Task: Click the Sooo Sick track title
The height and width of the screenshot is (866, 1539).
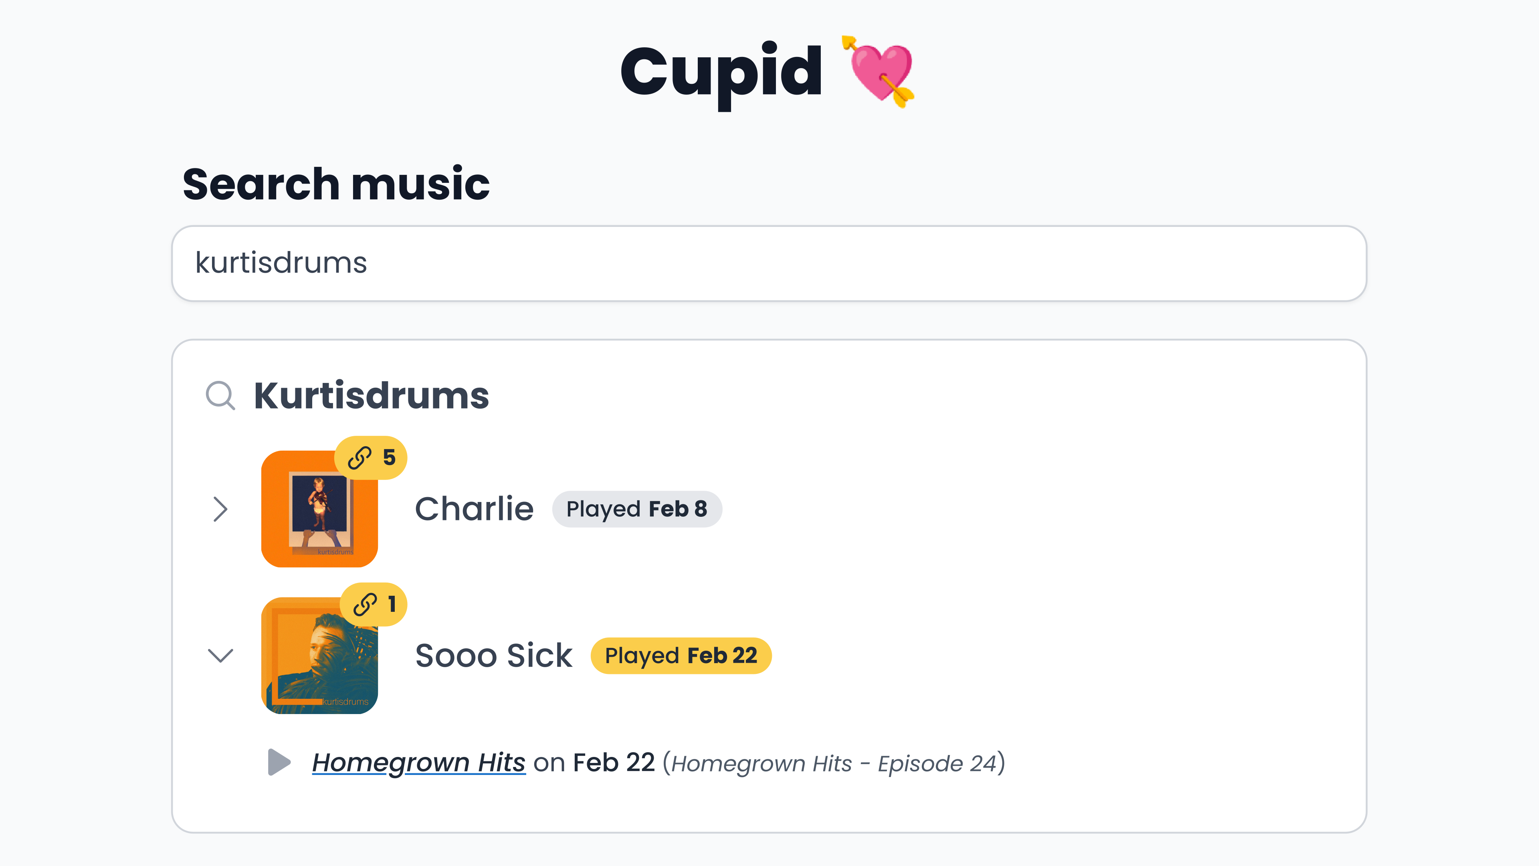Action: point(493,656)
